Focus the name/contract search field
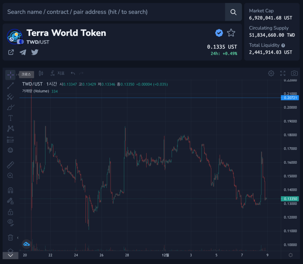303x264 pixels. tap(114, 12)
